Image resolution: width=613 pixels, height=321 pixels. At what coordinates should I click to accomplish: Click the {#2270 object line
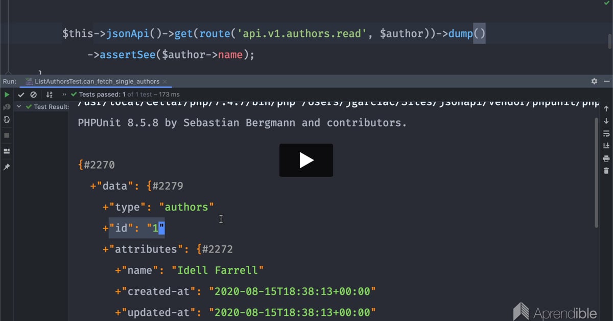click(96, 165)
